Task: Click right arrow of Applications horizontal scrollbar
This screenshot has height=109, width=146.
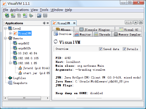Action: 48,98
